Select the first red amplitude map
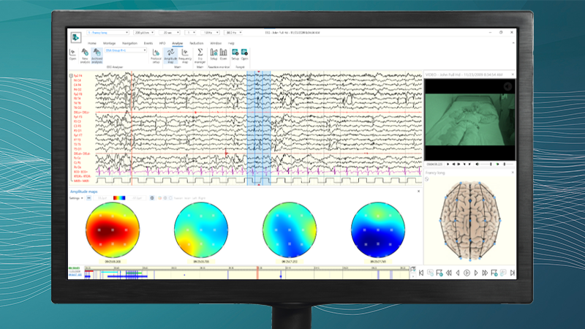 (x=113, y=230)
